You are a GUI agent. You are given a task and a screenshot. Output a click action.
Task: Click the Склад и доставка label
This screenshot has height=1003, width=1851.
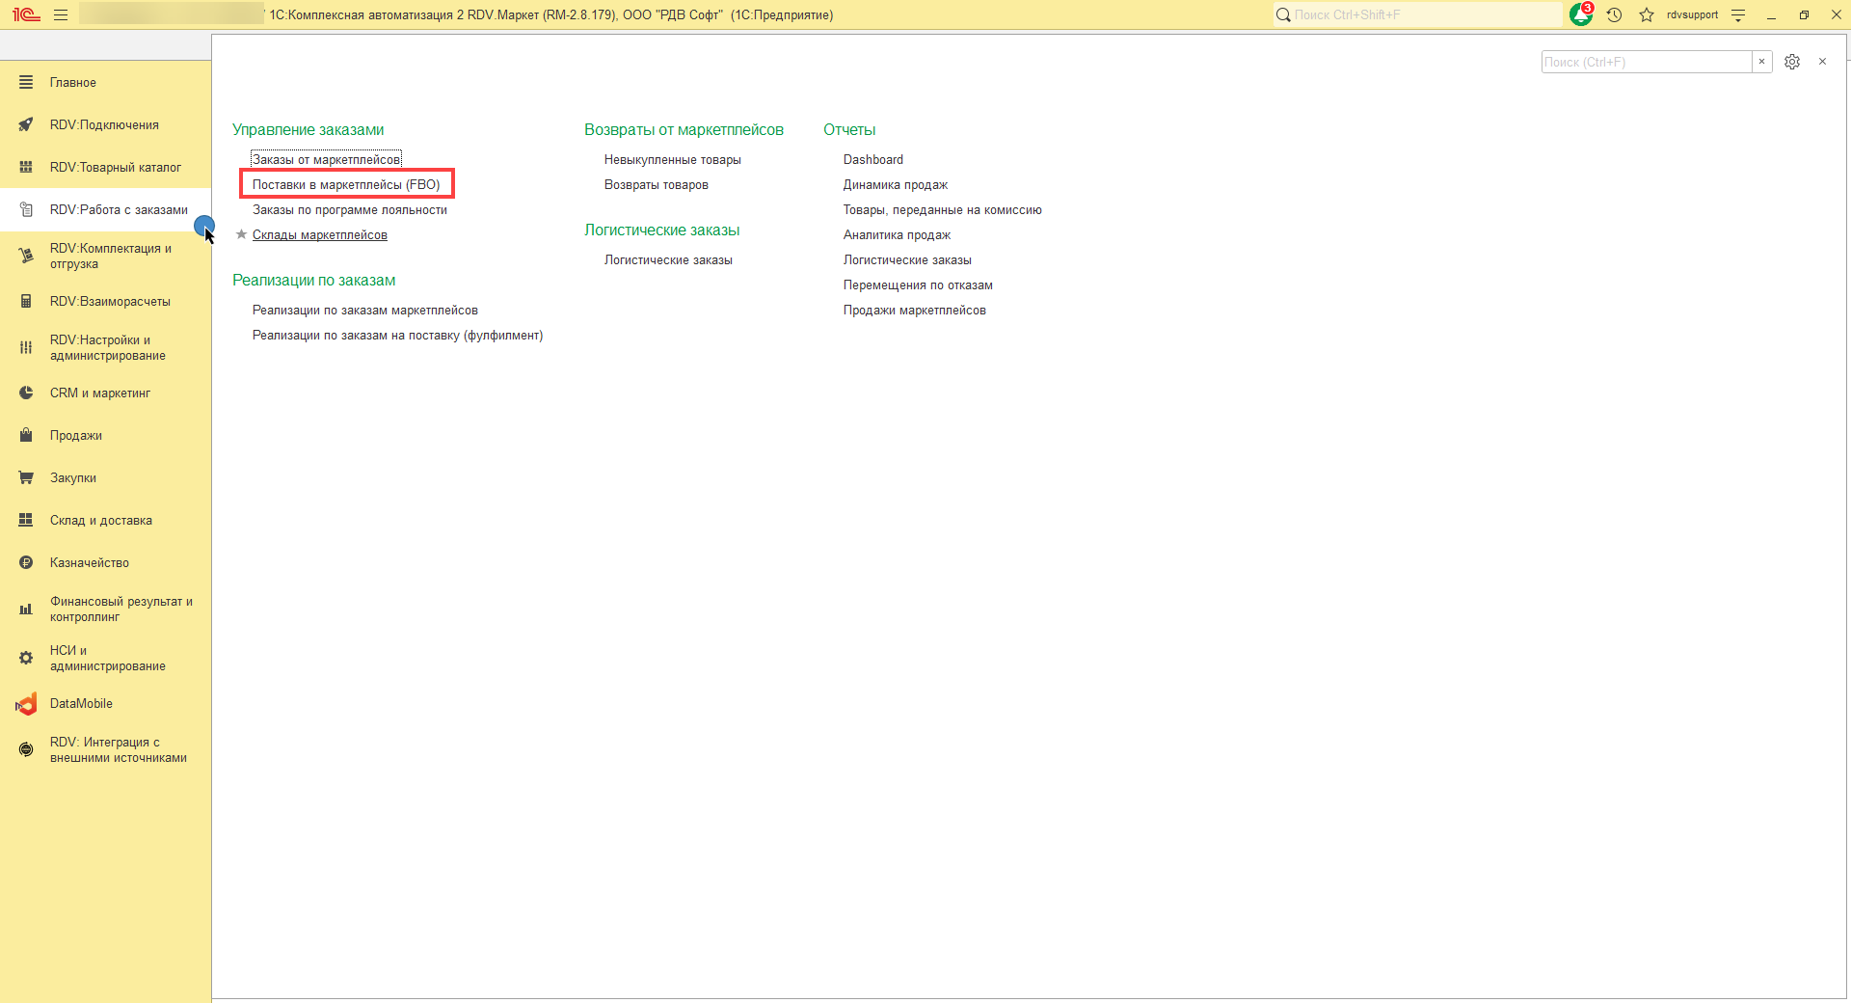(101, 521)
